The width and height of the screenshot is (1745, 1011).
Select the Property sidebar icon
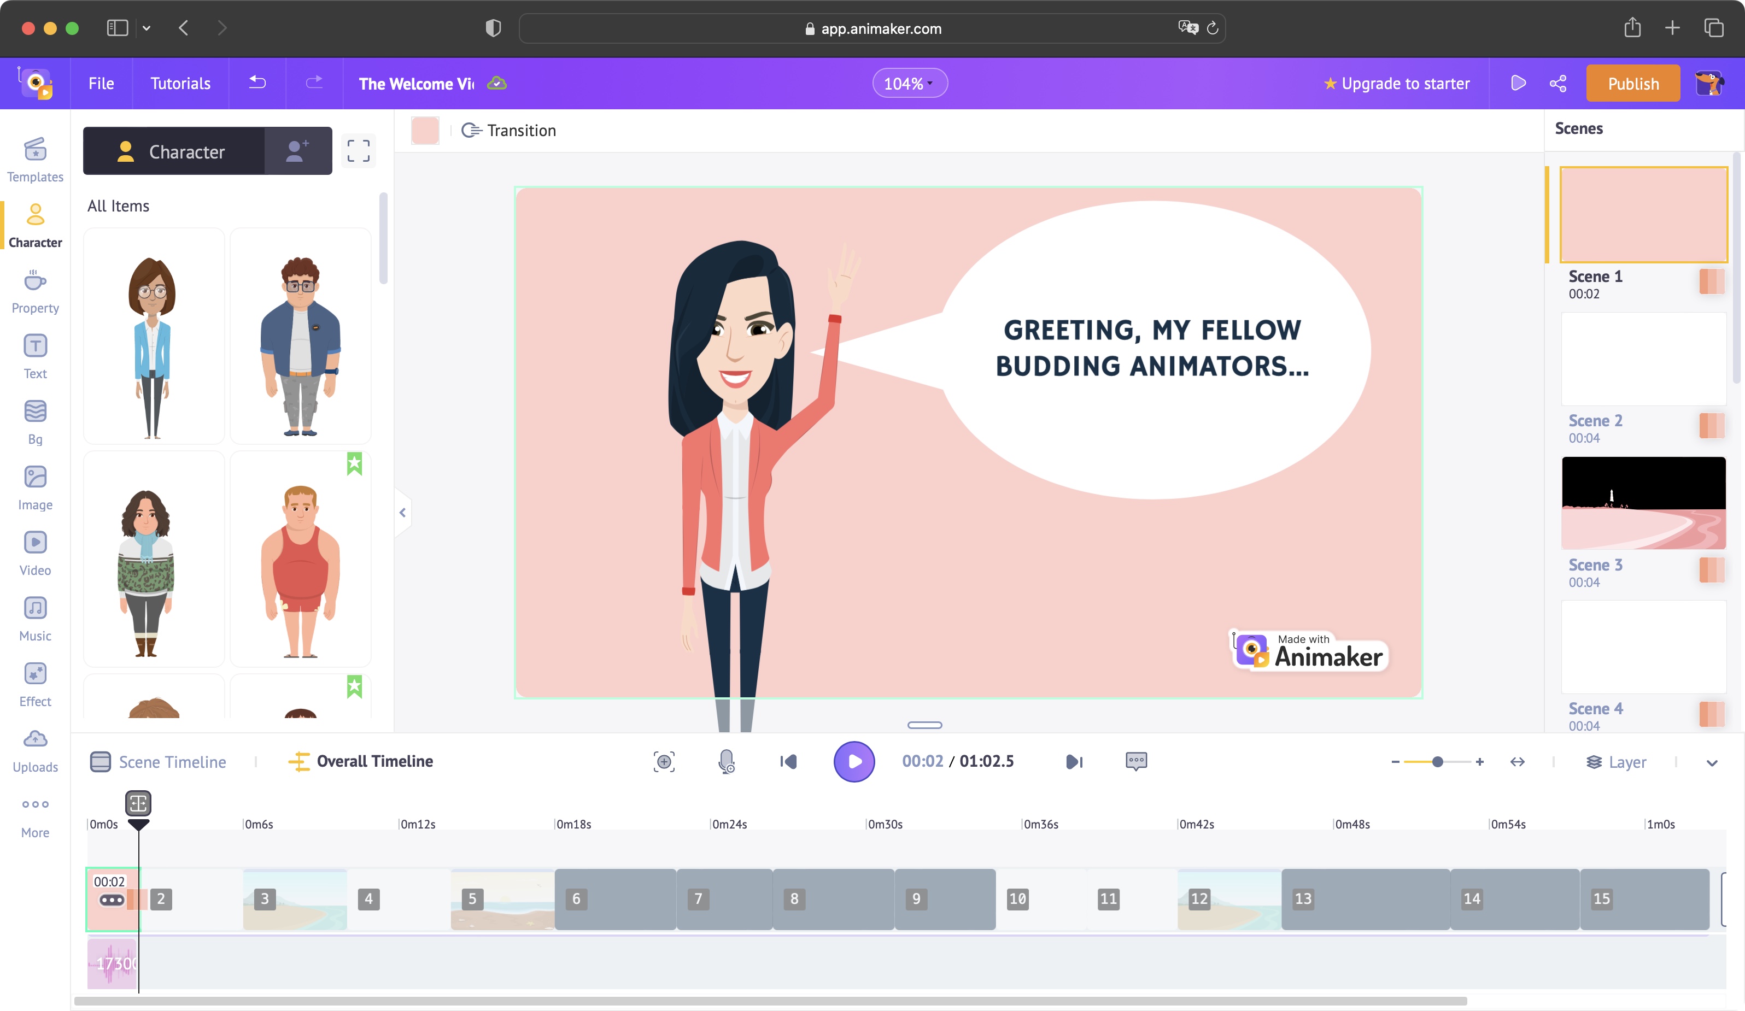(34, 291)
